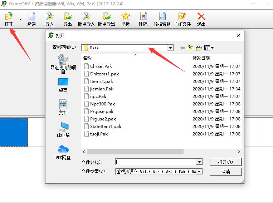Close the 打开 dialog with X
The width and height of the screenshot is (273, 203).
click(239, 35)
